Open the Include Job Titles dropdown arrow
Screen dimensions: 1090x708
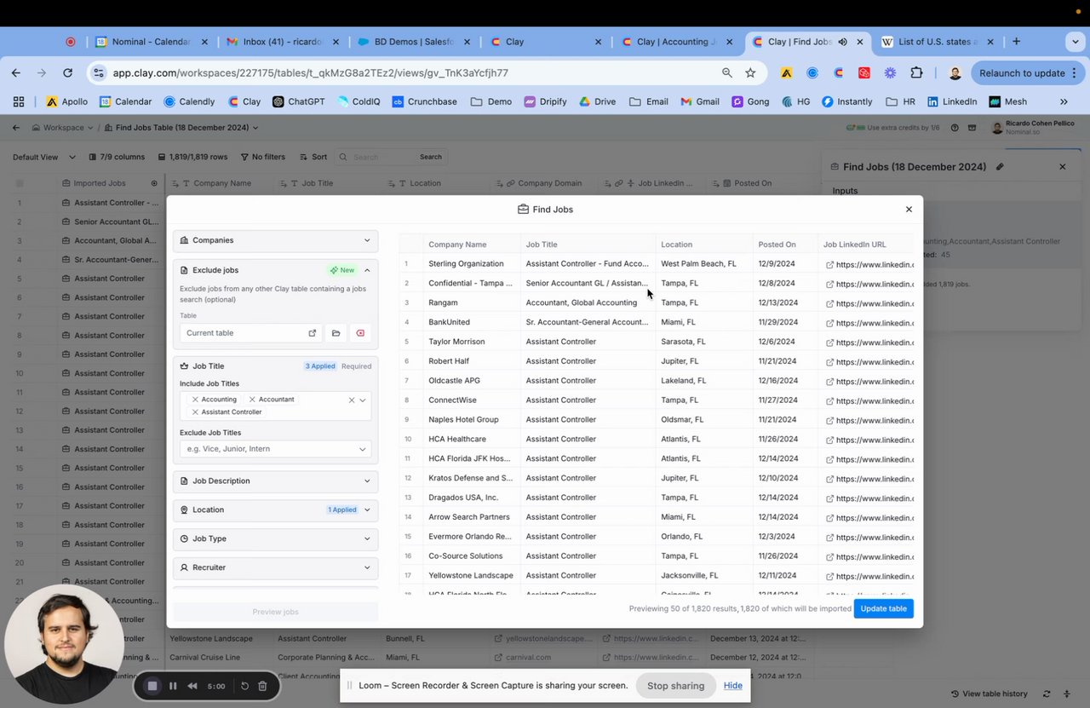363,400
